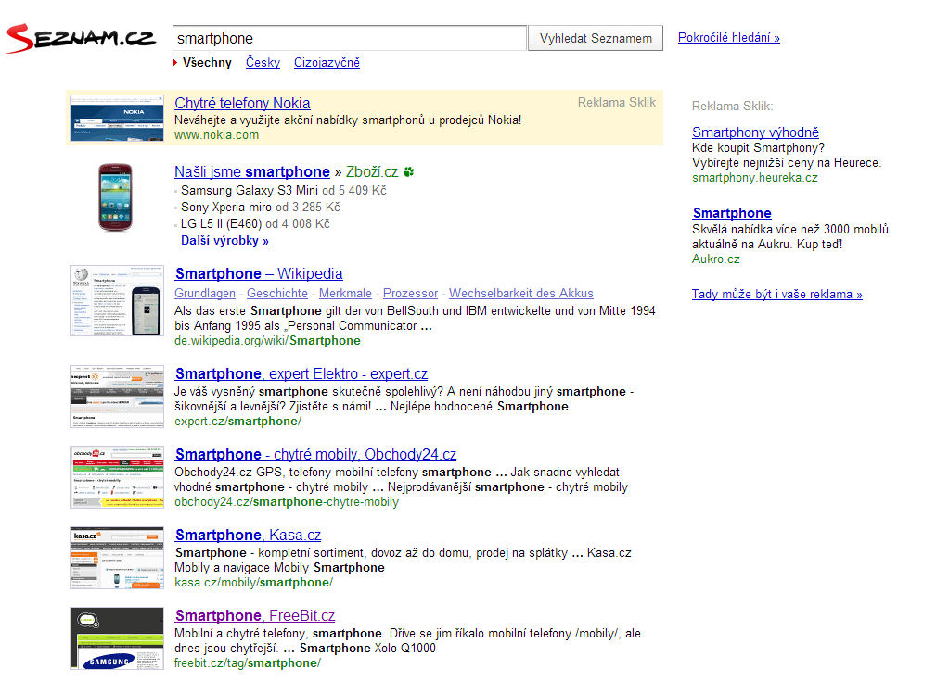The width and height of the screenshot is (949, 681).
Task: Jump to Wikipedia Geschichte section
Action: [x=277, y=293]
